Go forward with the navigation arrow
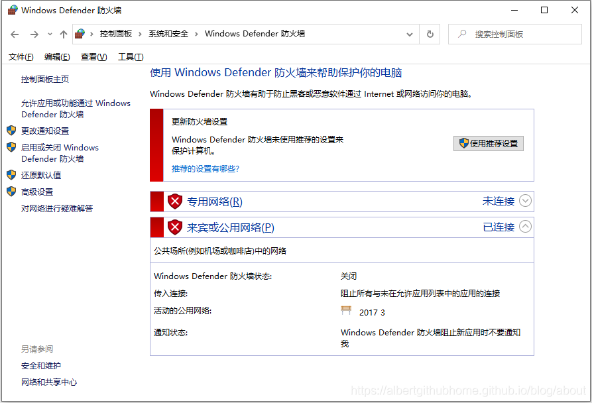Viewport: 592px width, 403px height. [34, 34]
